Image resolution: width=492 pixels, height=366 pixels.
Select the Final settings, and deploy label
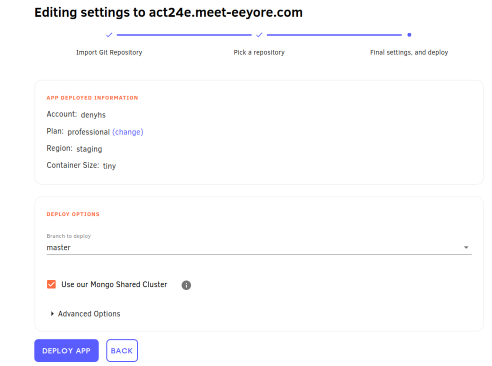[x=409, y=53]
